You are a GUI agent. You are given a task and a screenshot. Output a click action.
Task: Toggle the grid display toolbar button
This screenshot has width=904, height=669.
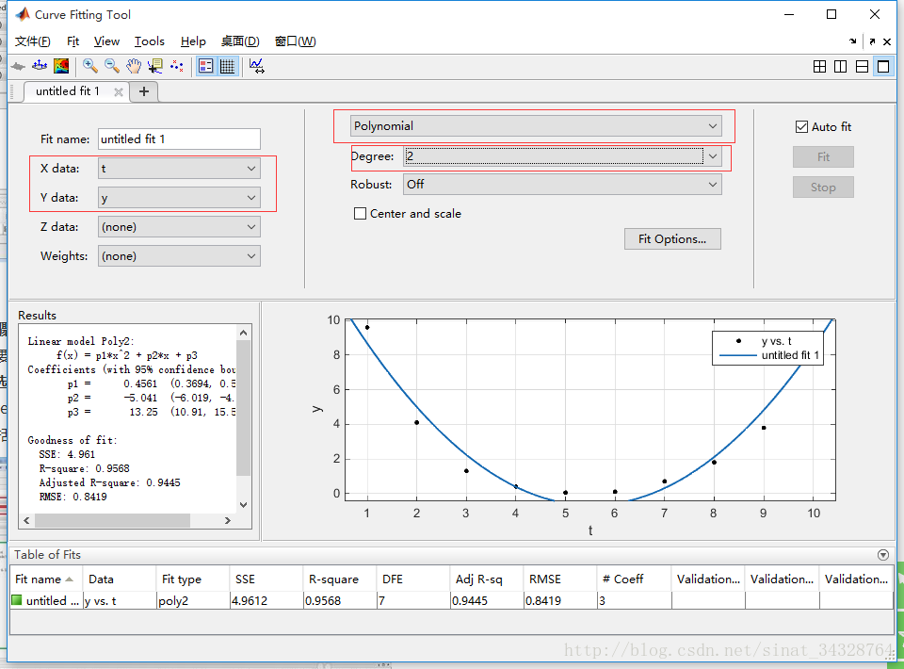click(227, 66)
